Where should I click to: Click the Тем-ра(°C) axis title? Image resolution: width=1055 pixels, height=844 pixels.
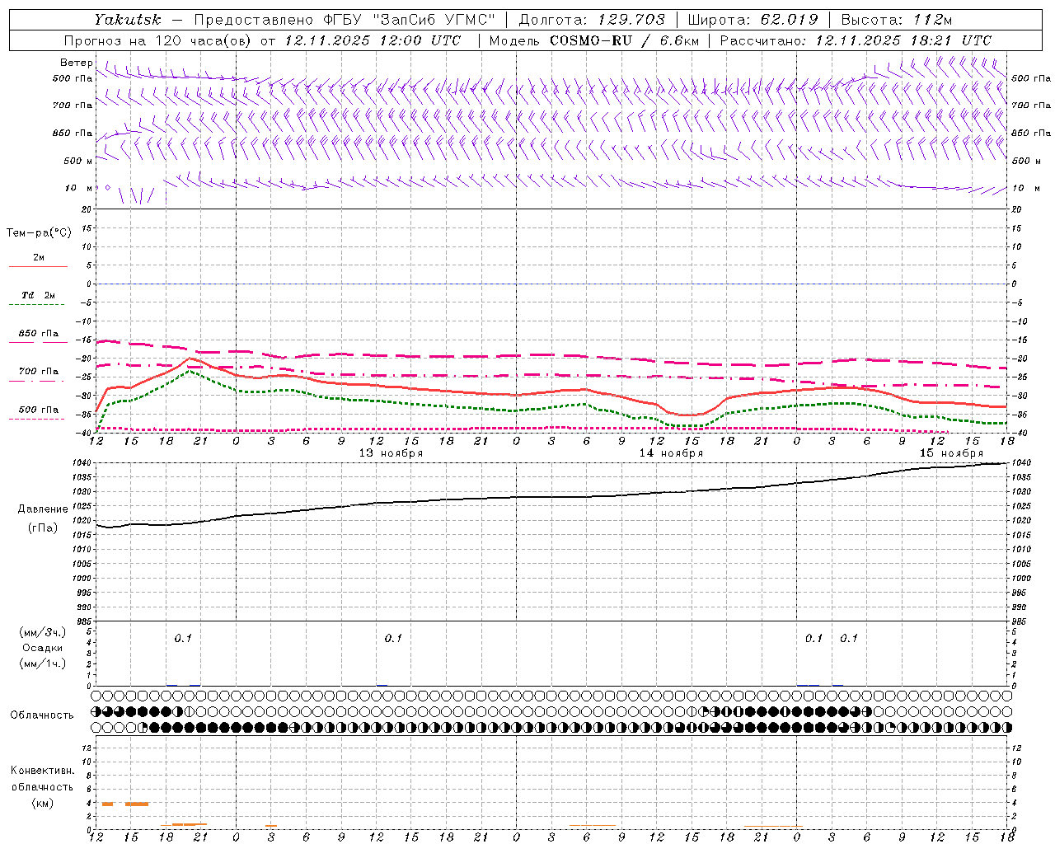click(39, 232)
